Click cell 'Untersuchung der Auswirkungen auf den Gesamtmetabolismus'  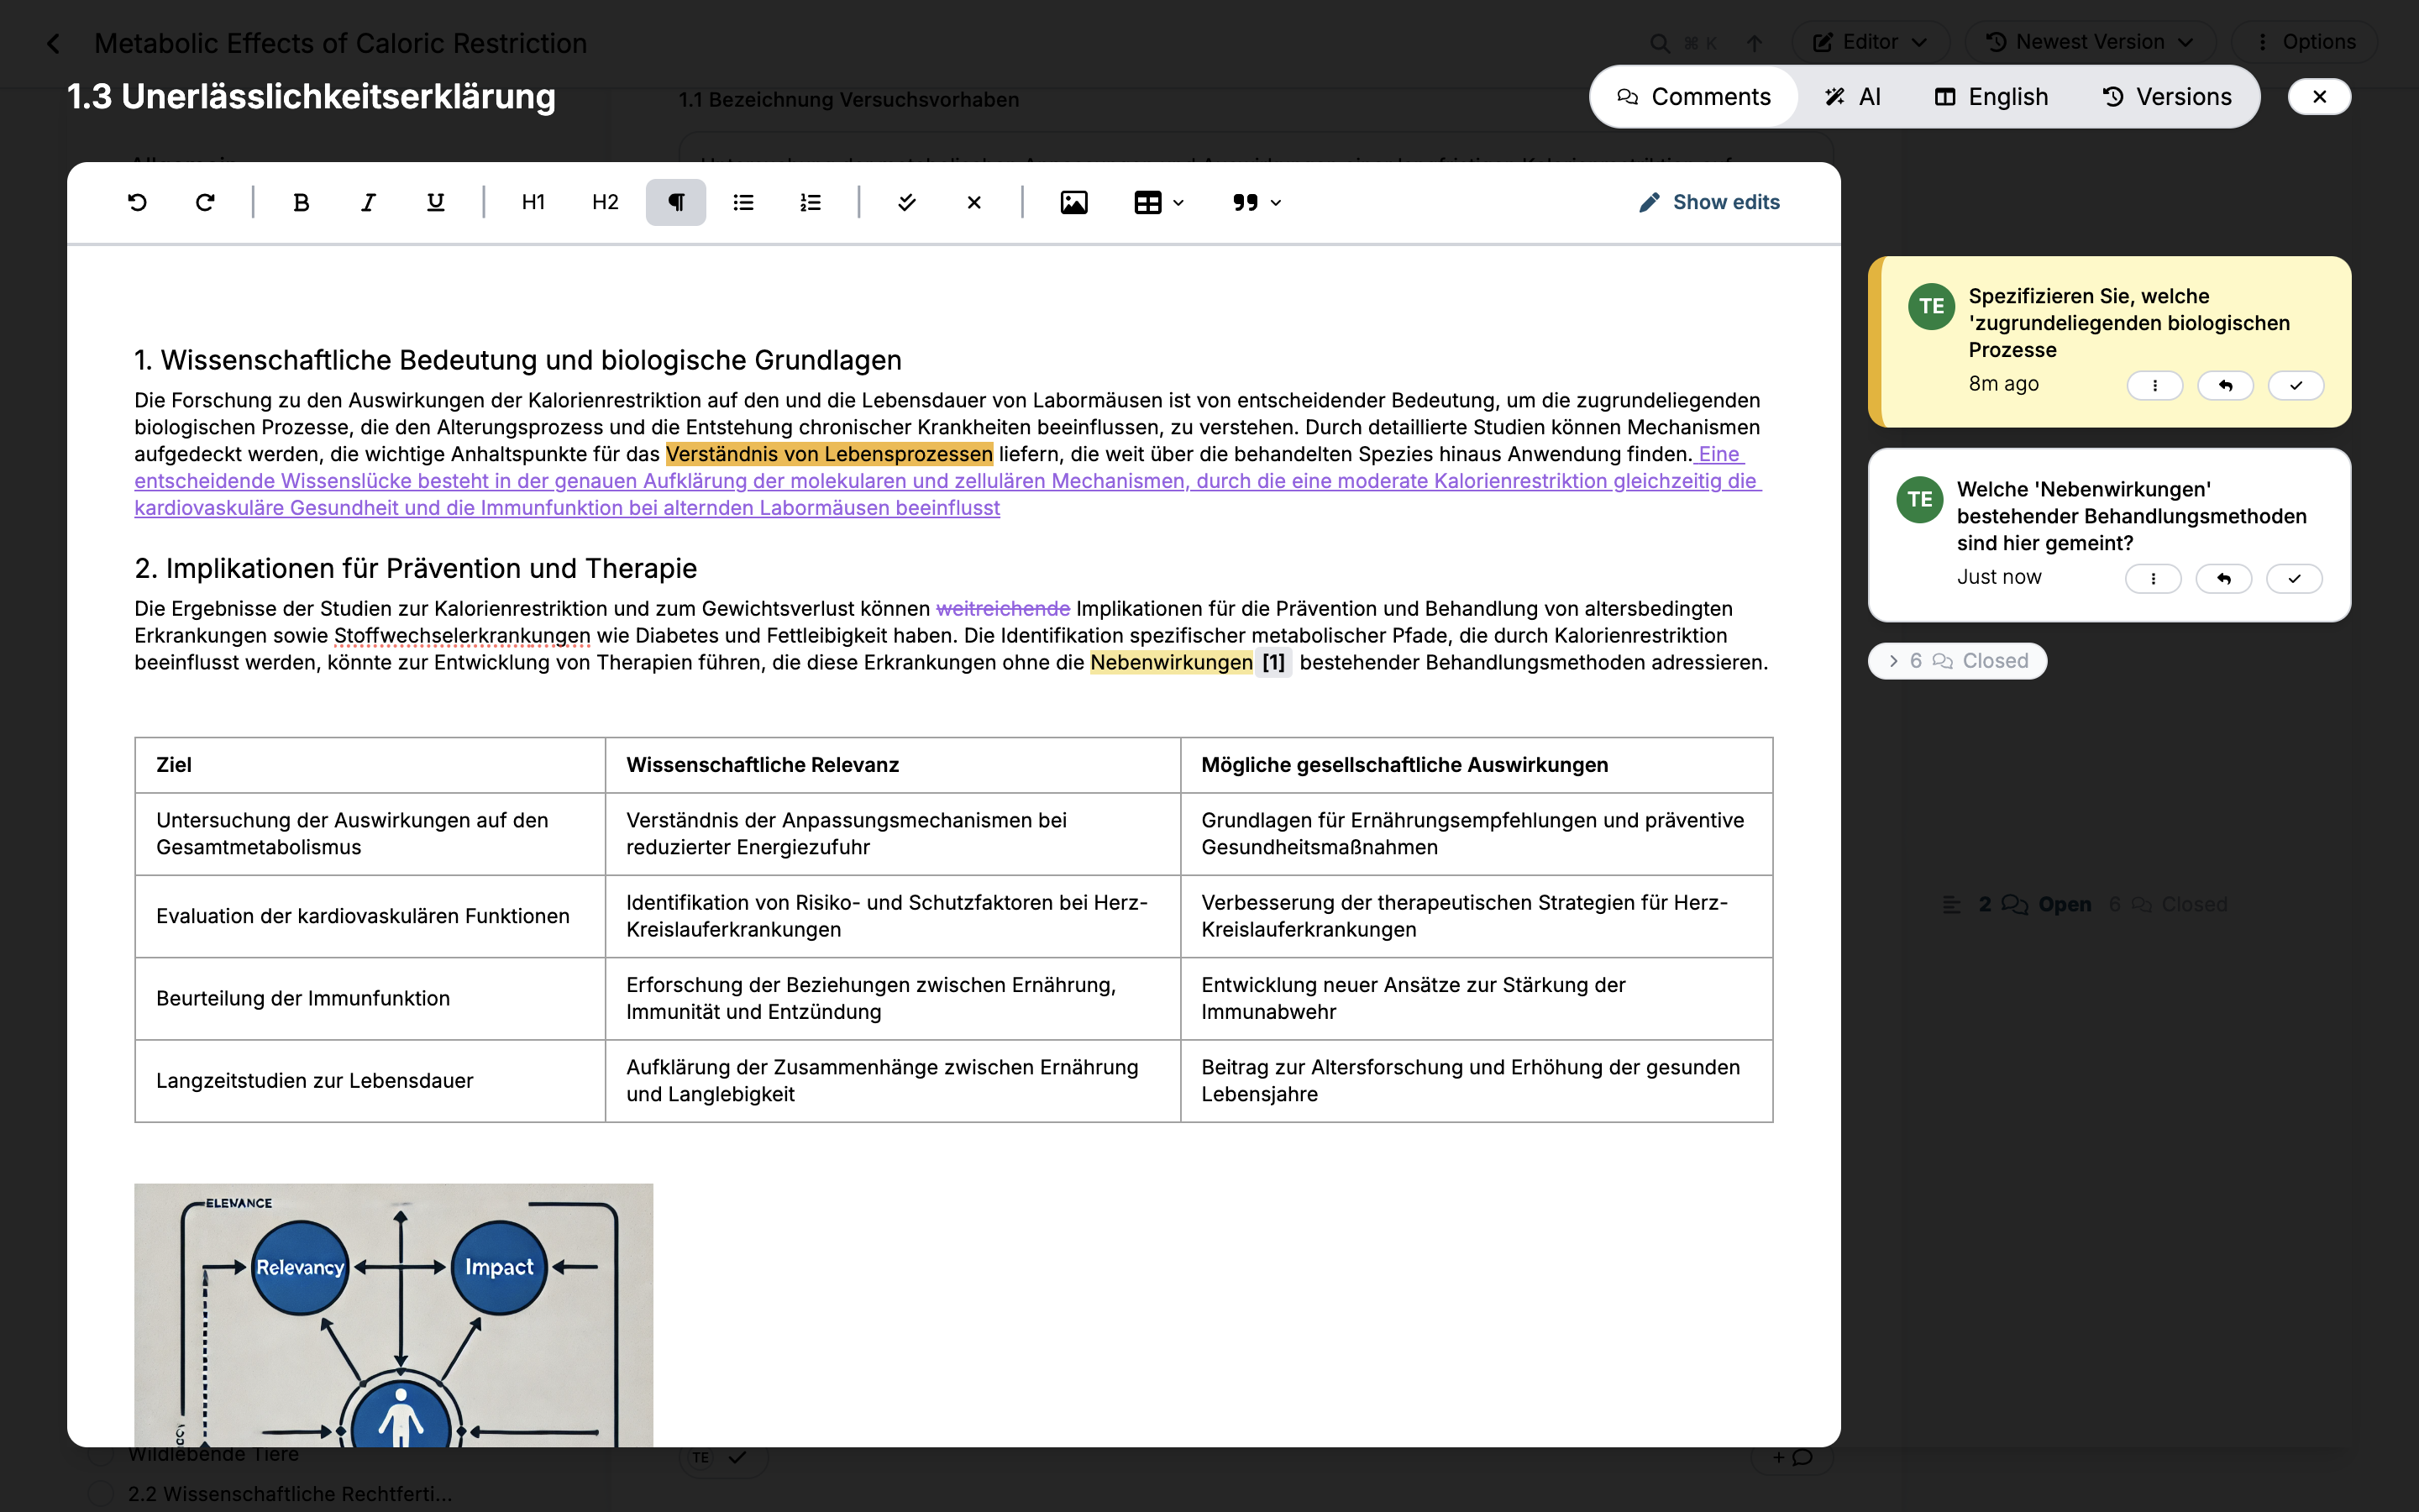(x=370, y=834)
